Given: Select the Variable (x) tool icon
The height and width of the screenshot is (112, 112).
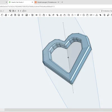Looking at the screenshot, I should [x=91, y=15].
